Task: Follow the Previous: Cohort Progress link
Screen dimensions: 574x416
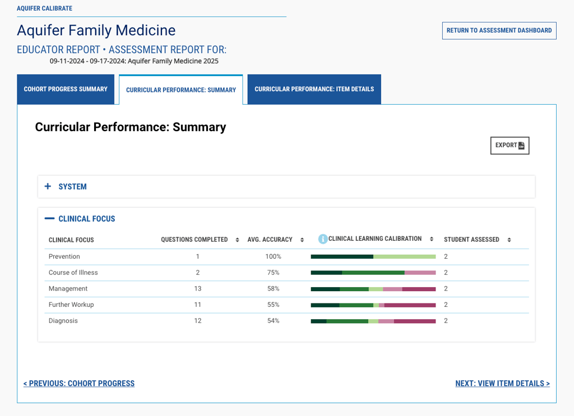Action: pyautogui.click(x=79, y=384)
